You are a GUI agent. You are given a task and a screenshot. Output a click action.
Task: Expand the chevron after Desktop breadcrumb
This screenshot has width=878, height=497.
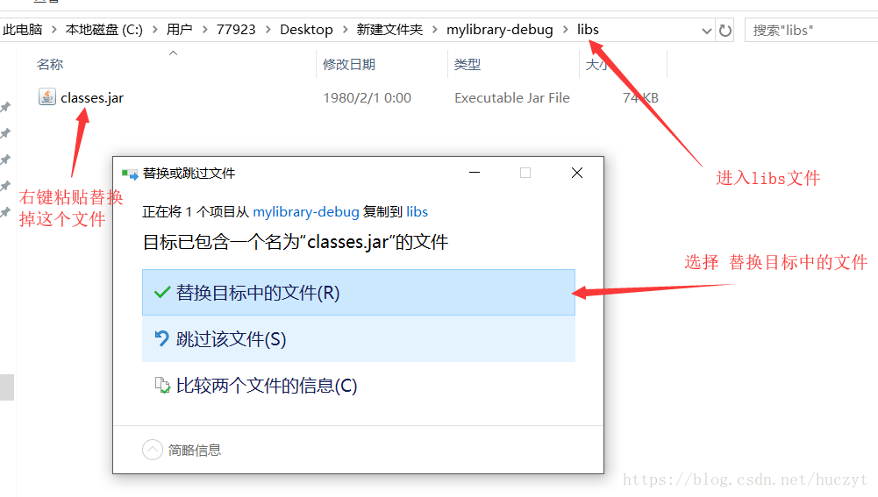tap(345, 29)
